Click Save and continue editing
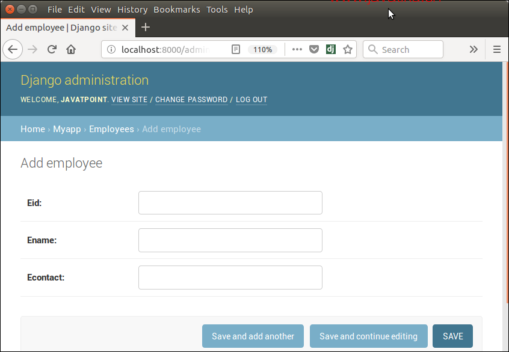The width and height of the screenshot is (509, 352). click(x=368, y=336)
